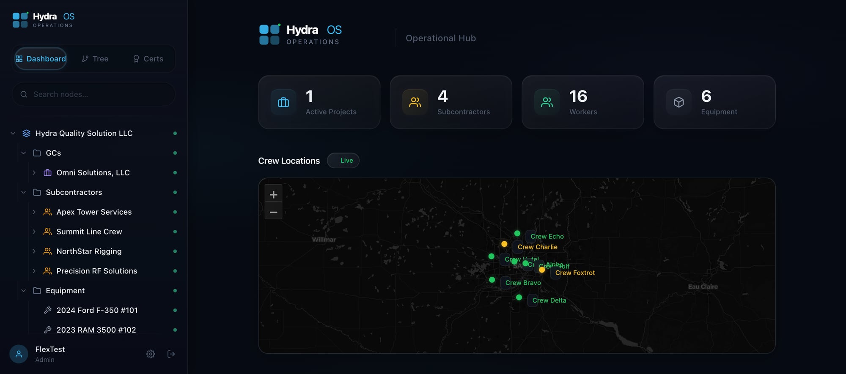Click the Apex Tower Services people icon

[x=47, y=212]
